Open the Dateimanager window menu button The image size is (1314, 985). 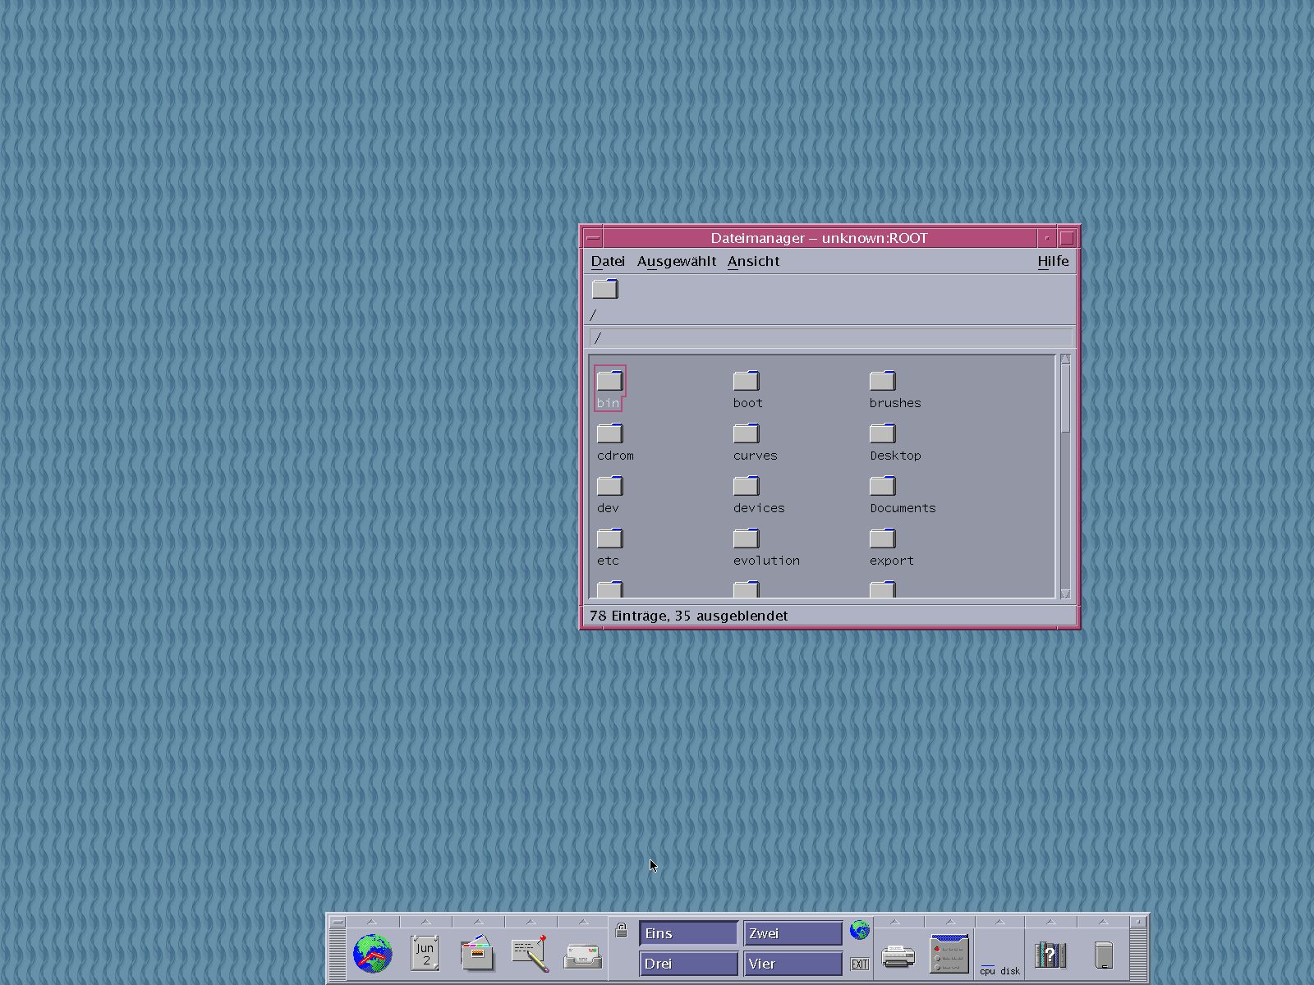593,238
